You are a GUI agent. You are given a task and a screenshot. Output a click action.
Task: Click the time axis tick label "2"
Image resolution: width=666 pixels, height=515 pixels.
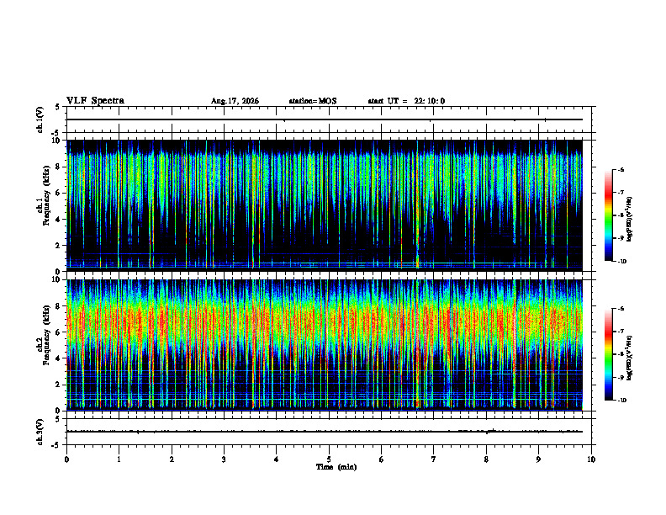click(172, 459)
